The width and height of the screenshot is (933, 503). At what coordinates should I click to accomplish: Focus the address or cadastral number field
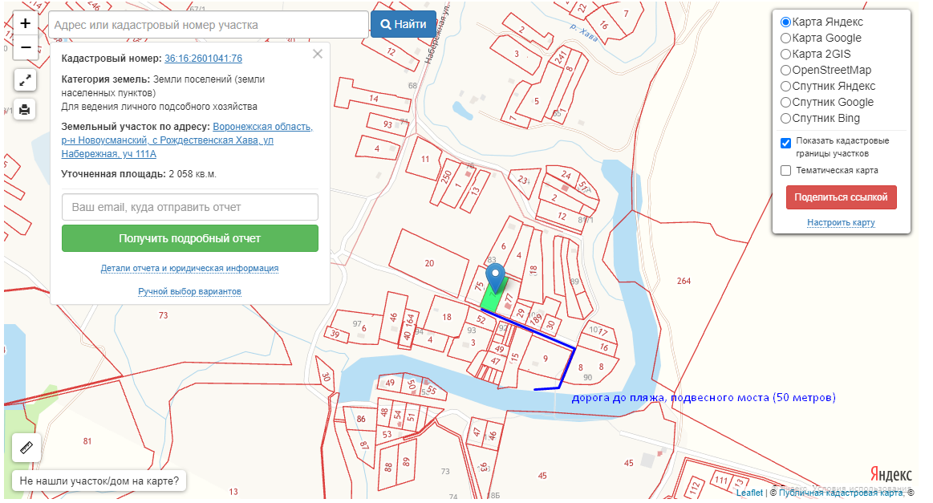click(x=209, y=25)
